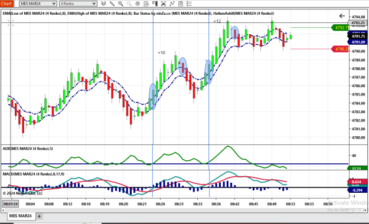Click the 08:04 time axis label

(30, 204)
